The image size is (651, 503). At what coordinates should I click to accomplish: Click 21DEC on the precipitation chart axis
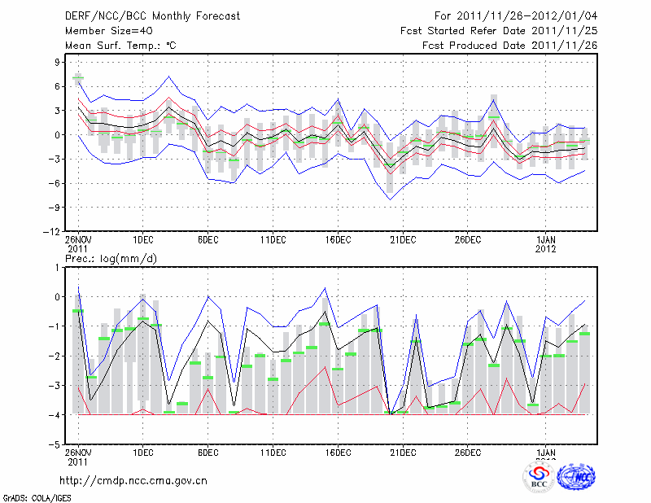pyautogui.click(x=403, y=453)
